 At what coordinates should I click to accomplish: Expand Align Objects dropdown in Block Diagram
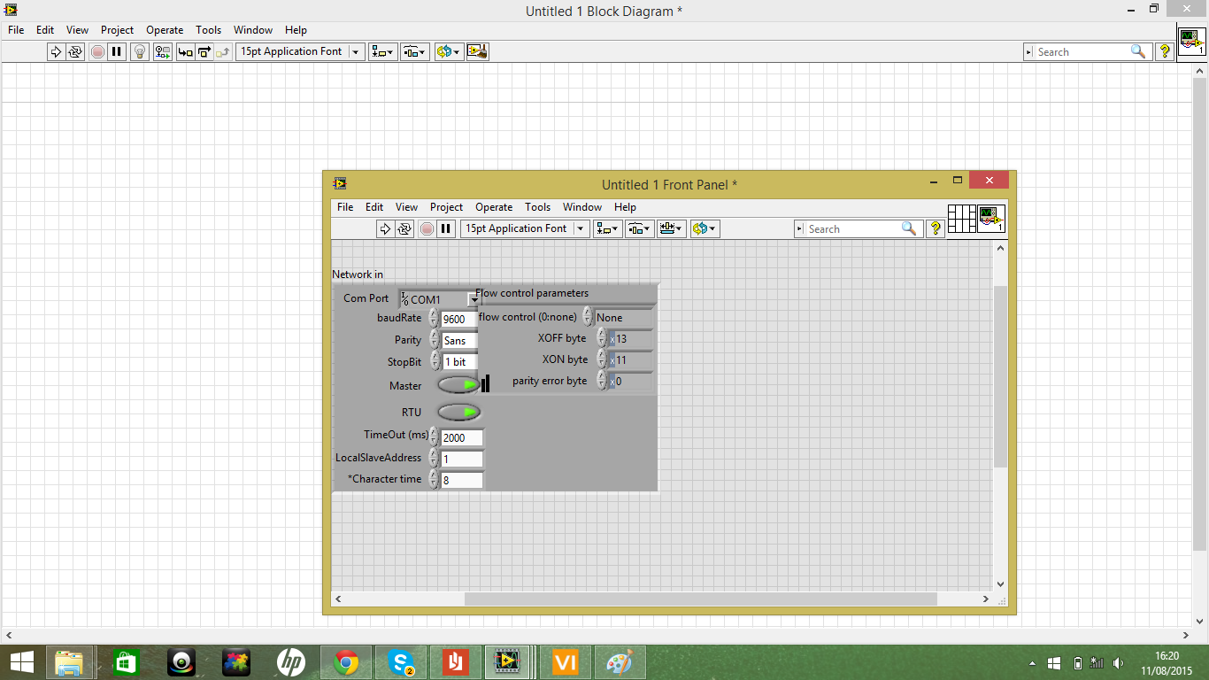click(x=383, y=51)
